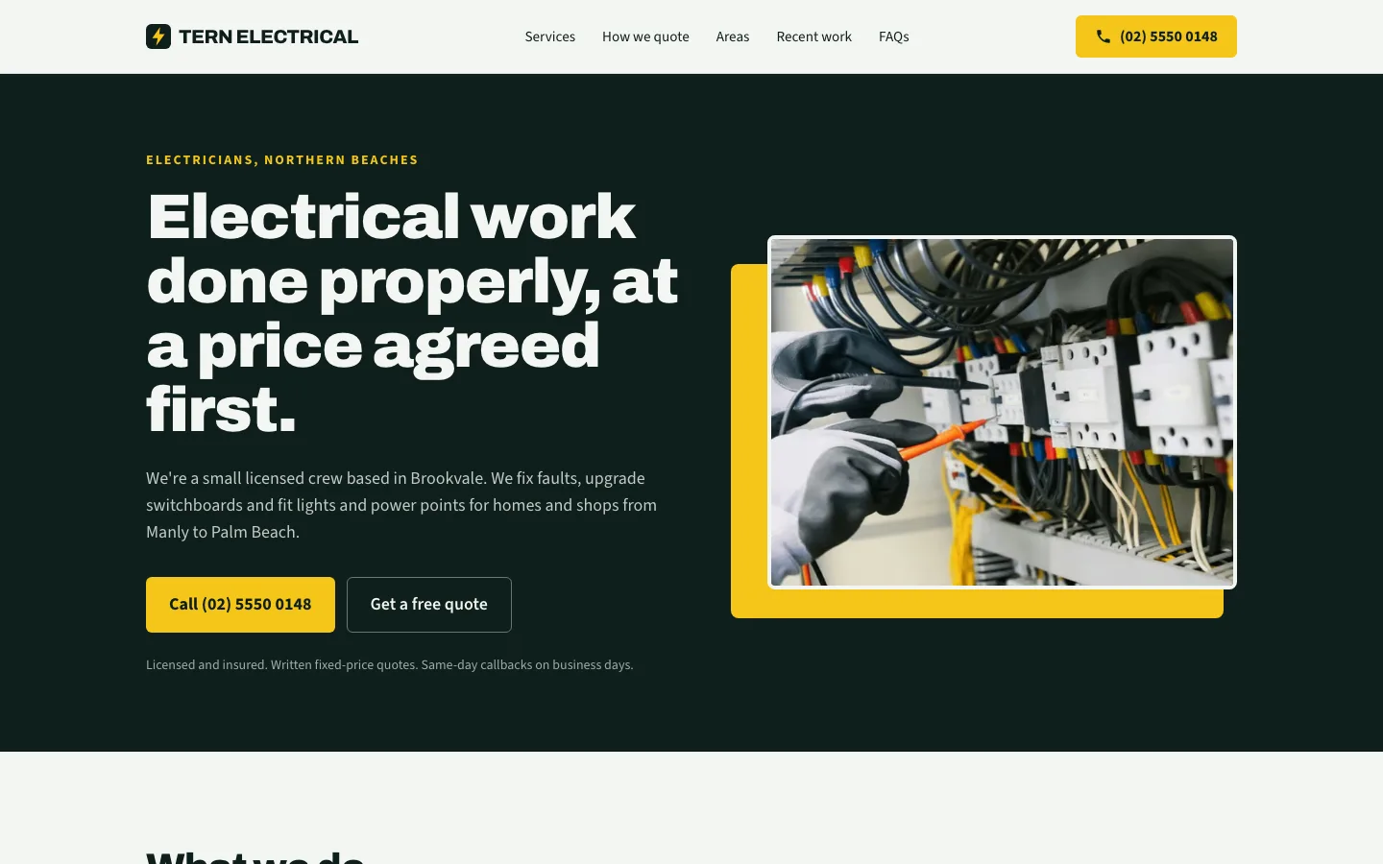The image size is (1383, 864).
Task: Click Get a free quote button
Action: tap(429, 605)
